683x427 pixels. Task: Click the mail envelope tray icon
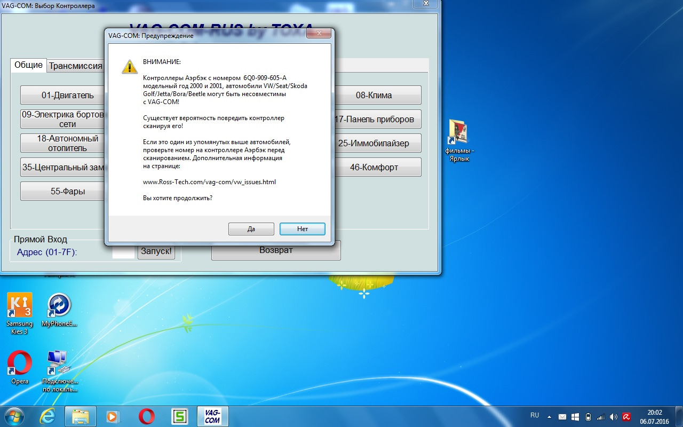(x=562, y=417)
